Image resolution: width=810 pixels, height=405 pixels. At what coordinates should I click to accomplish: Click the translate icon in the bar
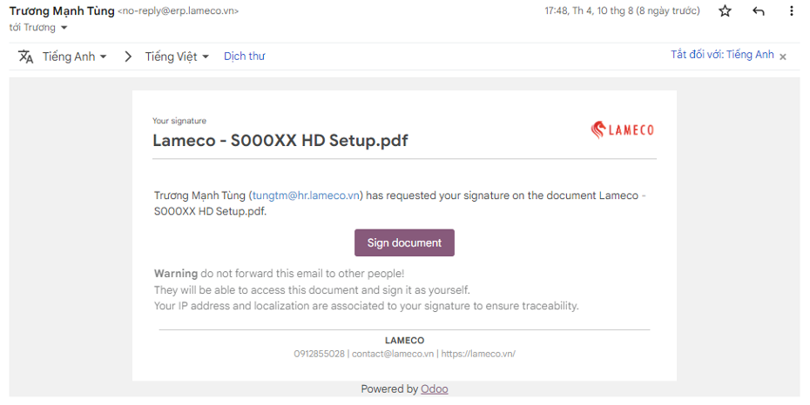[26, 56]
